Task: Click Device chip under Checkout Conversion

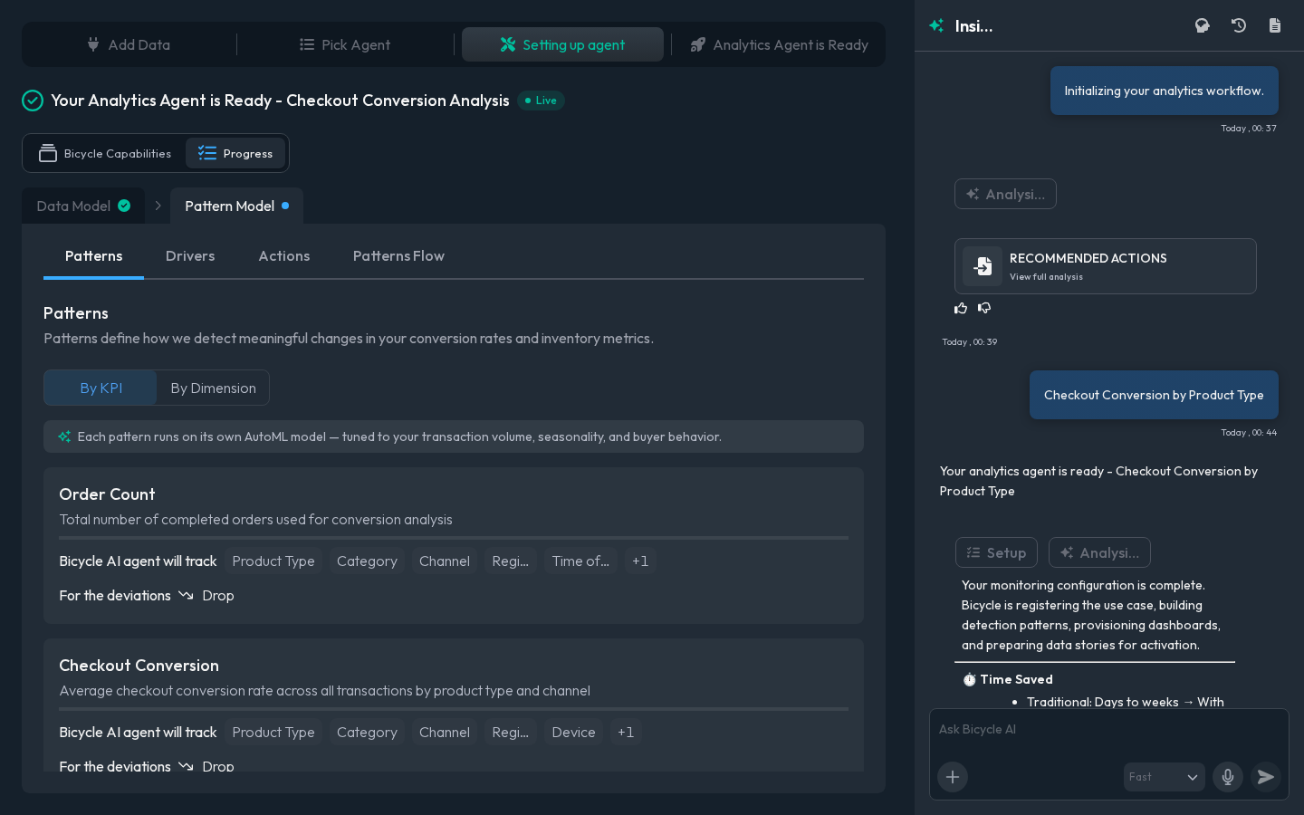Action: pyautogui.click(x=574, y=733)
